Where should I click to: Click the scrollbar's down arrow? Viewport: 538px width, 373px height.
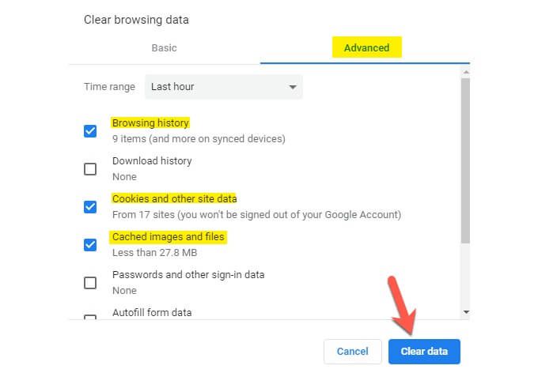click(465, 312)
